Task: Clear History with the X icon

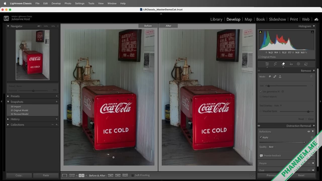Action: point(57,119)
